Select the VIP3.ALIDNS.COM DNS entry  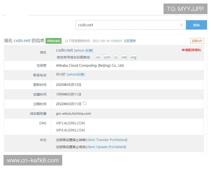click(70, 123)
